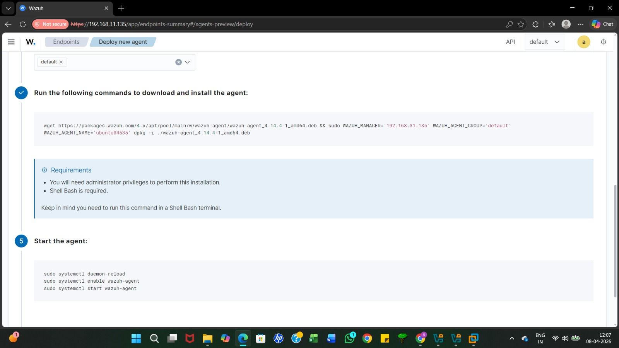Open the browser profile account menu
The width and height of the screenshot is (619, 348).
click(x=566, y=24)
